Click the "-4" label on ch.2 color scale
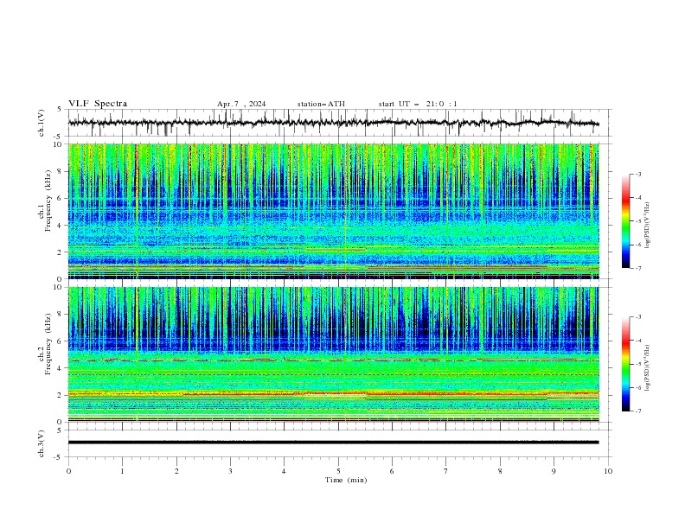The height and width of the screenshot is (529, 685). click(x=638, y=341)
